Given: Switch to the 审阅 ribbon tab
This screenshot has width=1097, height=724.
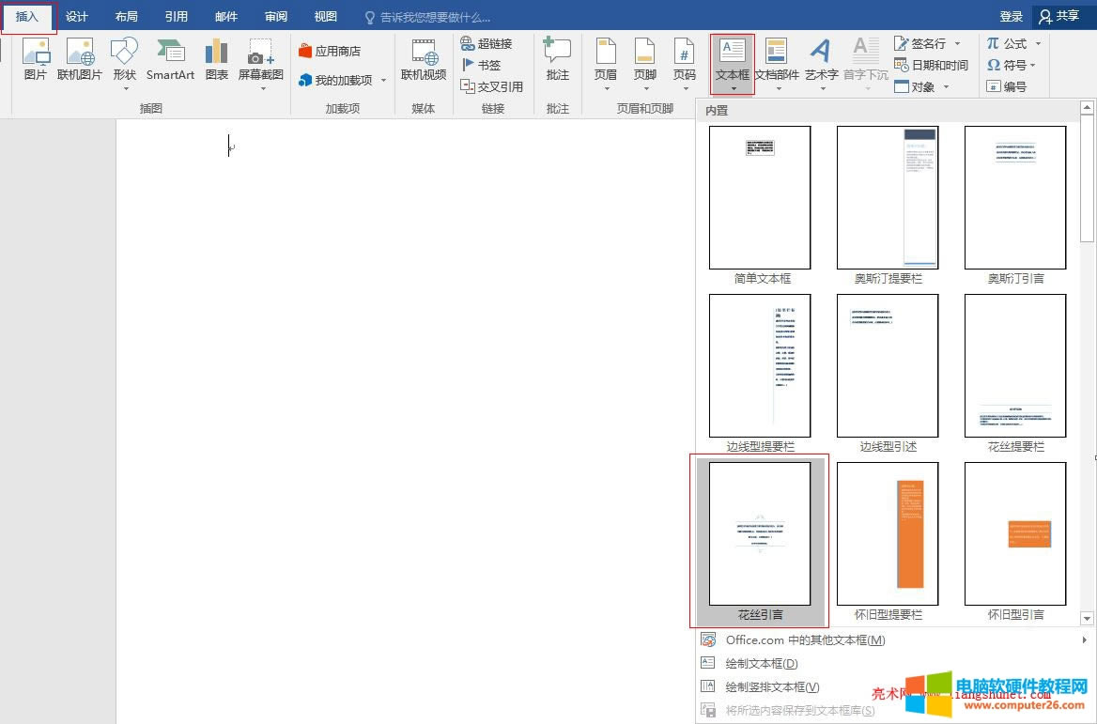Looking at the screenshot, I should coord(275,16).
